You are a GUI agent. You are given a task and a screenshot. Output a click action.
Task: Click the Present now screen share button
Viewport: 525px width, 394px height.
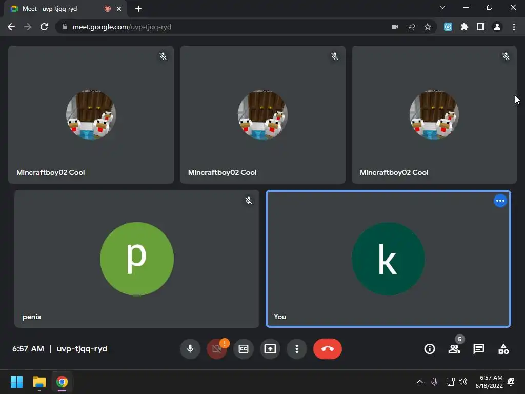(270, 349)
